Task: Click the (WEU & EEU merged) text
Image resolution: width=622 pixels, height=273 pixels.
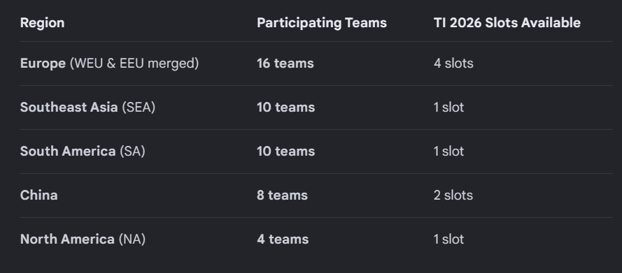Action: (134, 64)
